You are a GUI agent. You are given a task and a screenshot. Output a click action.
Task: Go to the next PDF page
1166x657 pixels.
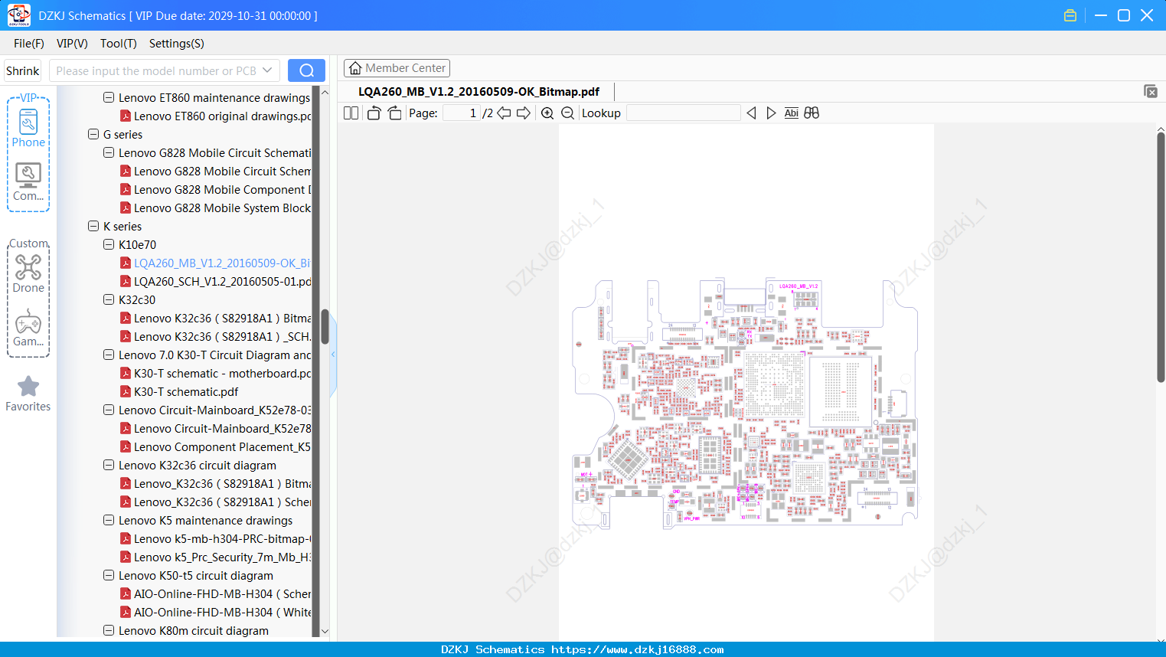524,113
